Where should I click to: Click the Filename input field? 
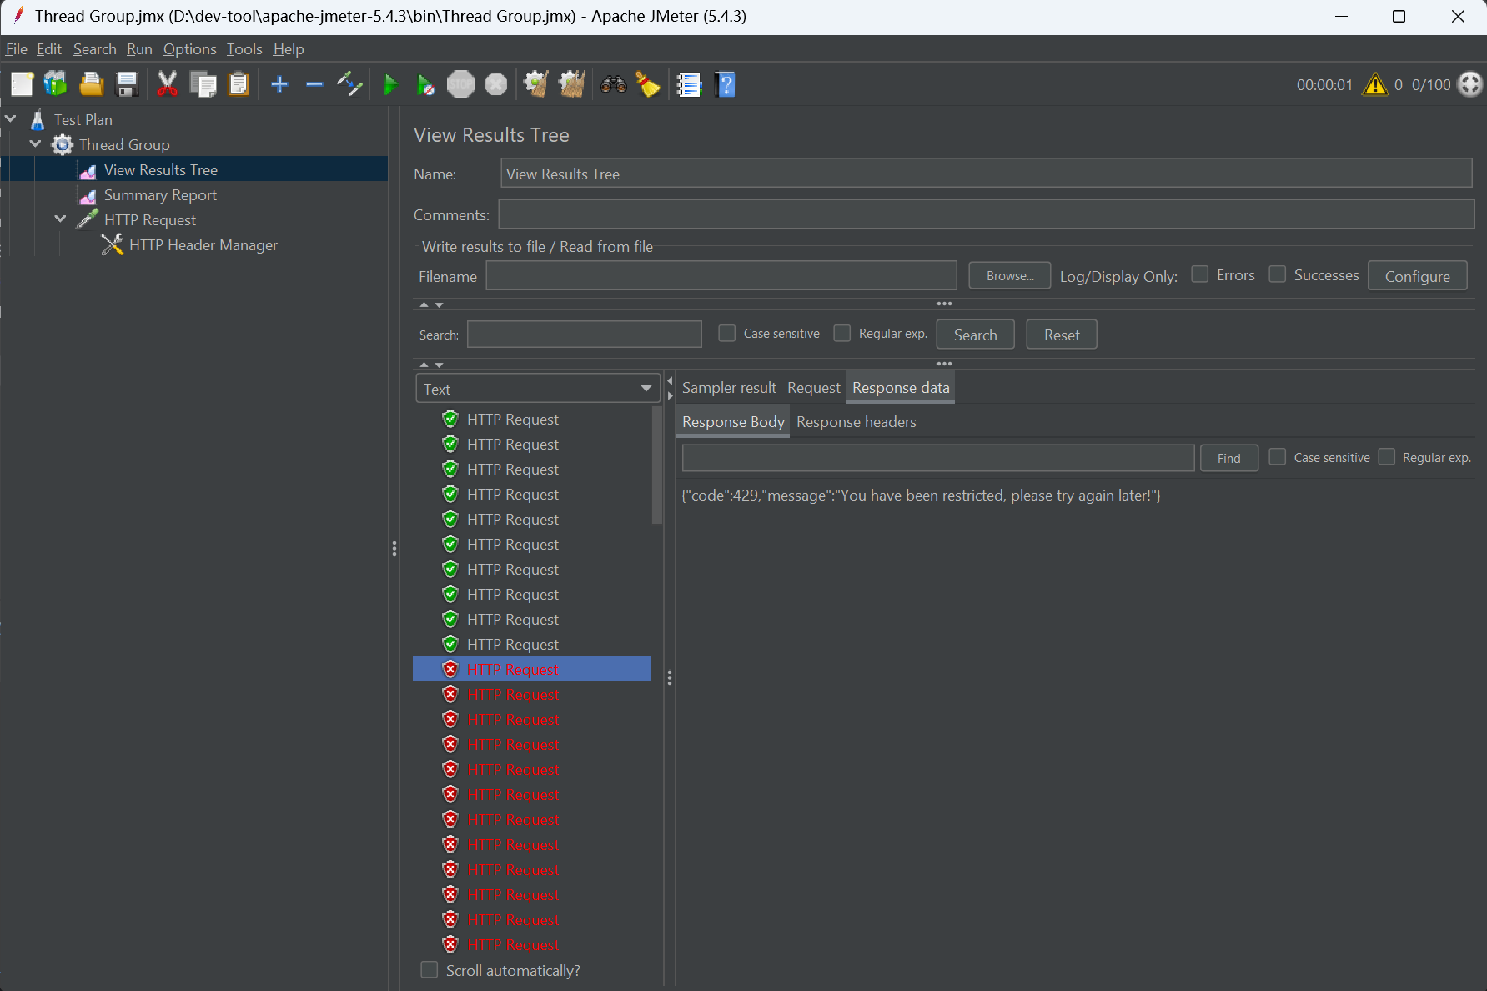[721, 276]
